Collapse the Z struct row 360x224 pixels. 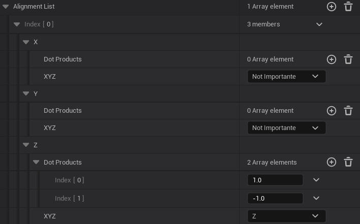[x=26, y=145]
